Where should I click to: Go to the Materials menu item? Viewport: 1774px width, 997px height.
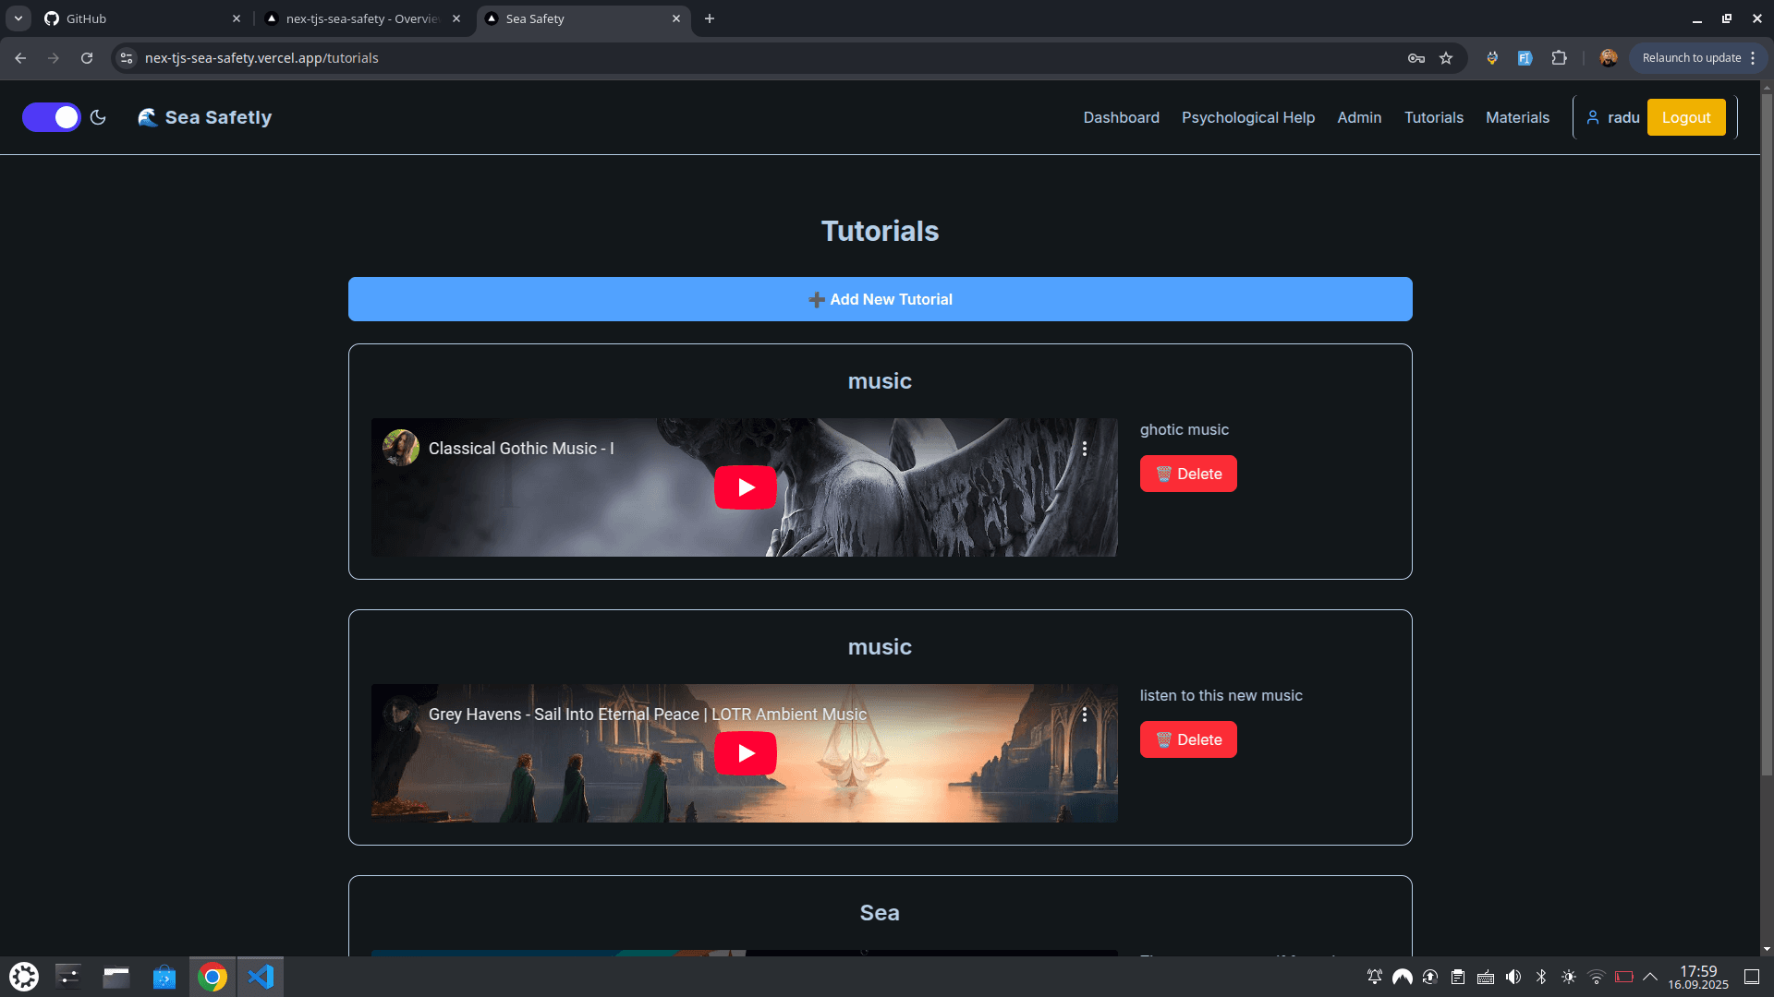1517,117
